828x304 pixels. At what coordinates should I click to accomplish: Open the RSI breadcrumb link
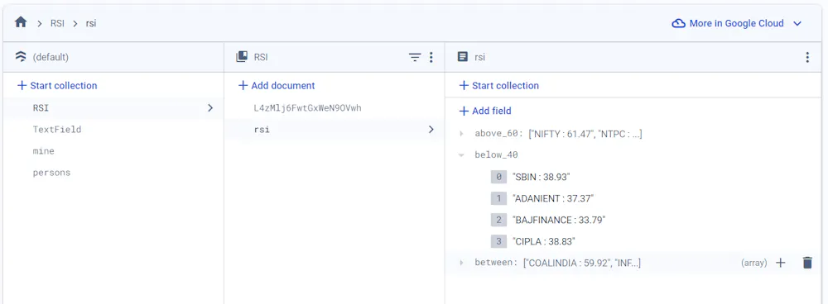point(57,24)
